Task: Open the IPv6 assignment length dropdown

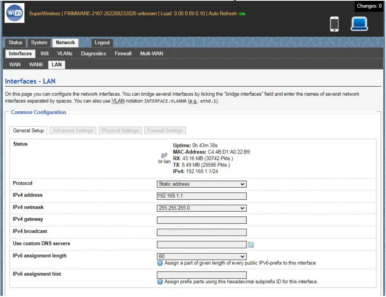Action: pyautogui.click(x=202, y=257)
